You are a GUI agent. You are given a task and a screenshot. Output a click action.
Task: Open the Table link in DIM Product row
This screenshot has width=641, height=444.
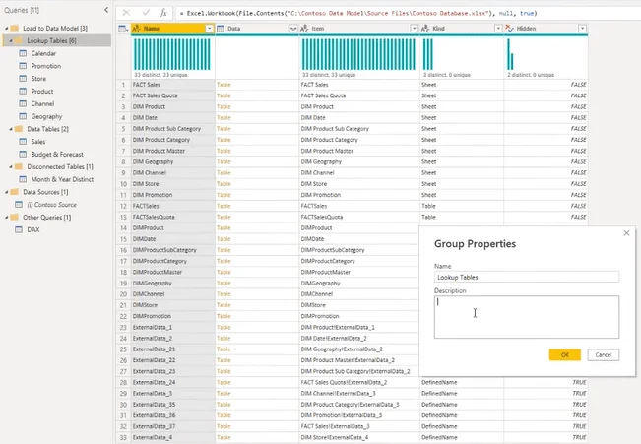click(x=224, y=106)
